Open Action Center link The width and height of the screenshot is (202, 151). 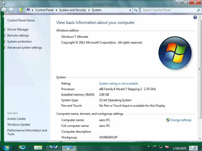17,119
